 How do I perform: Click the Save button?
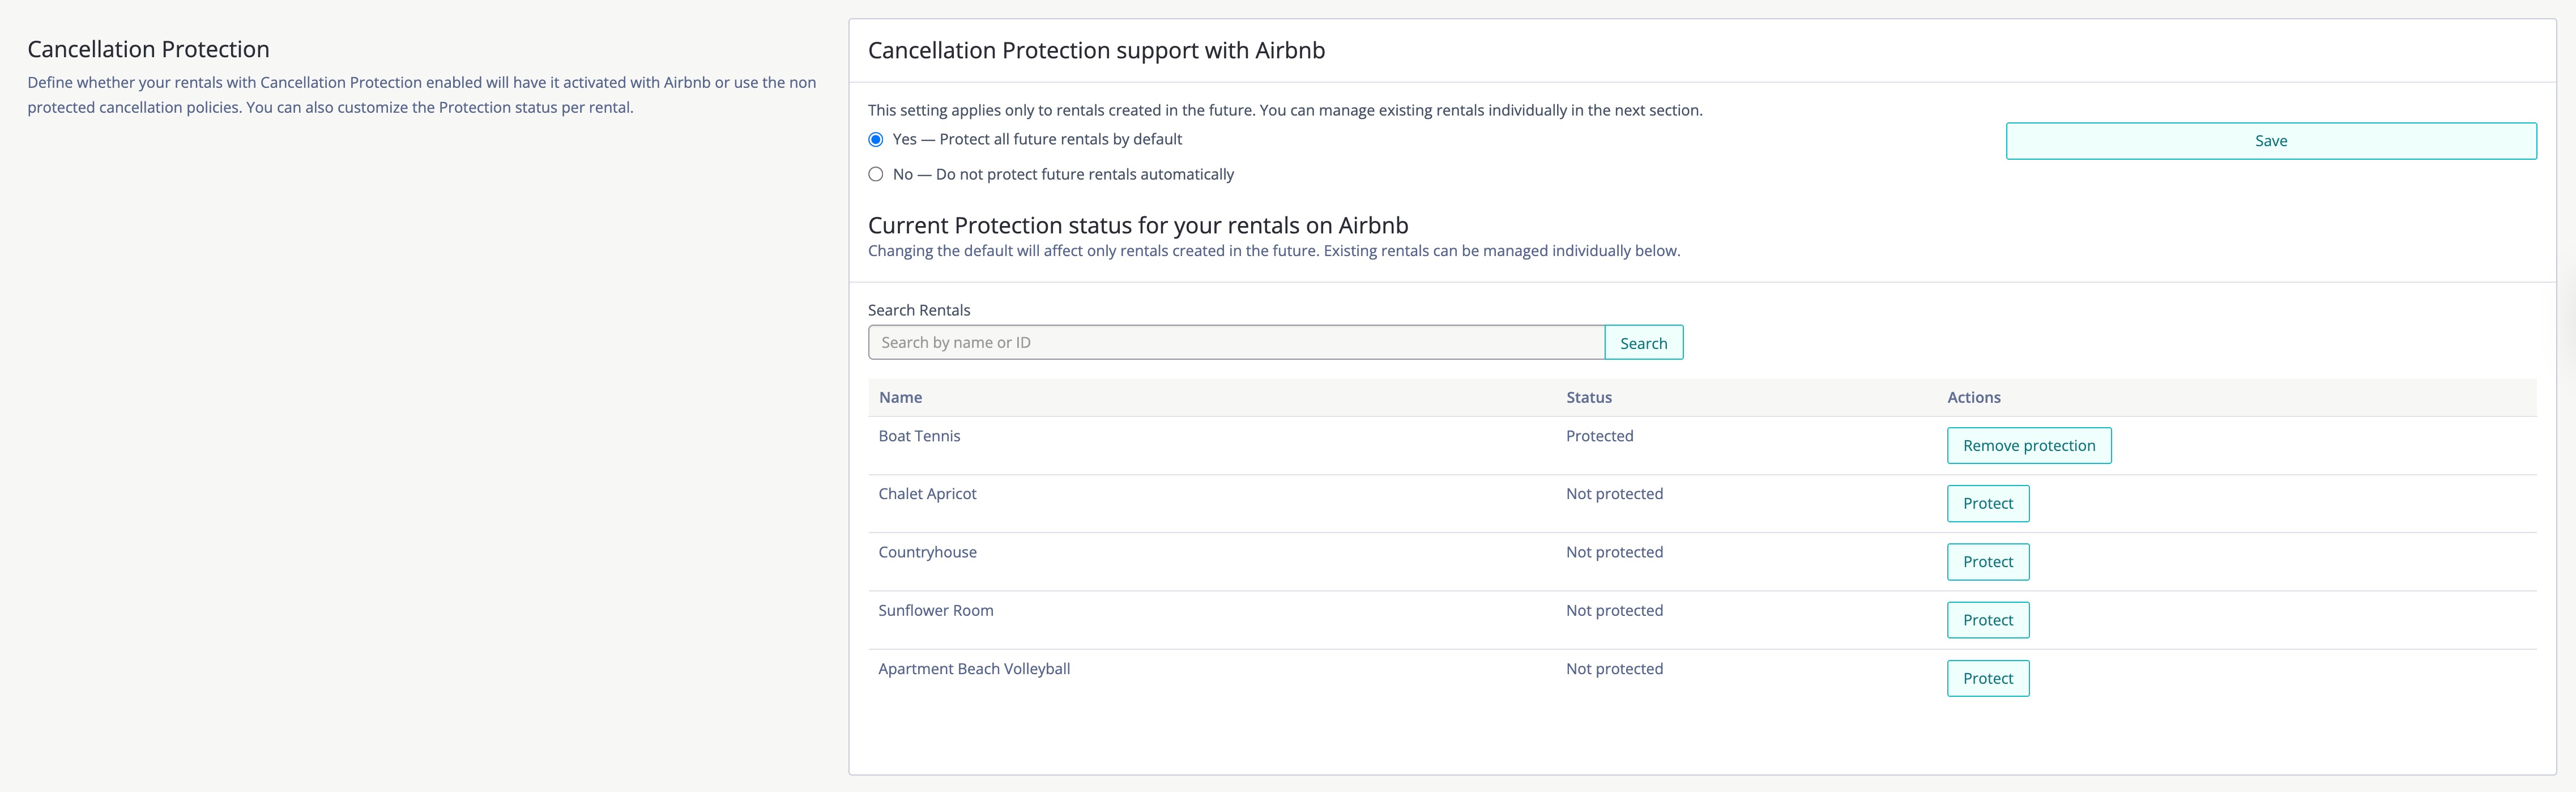(2270, 141)
